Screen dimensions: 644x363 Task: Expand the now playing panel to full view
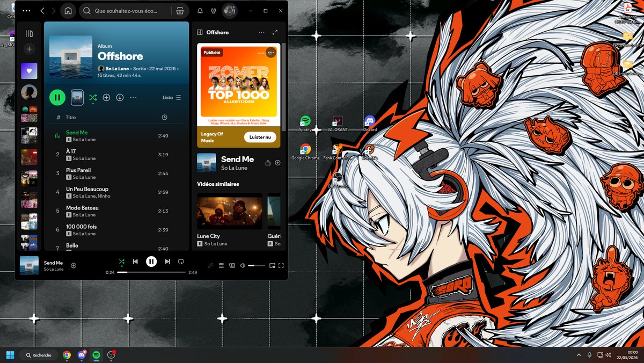point(275,32)
